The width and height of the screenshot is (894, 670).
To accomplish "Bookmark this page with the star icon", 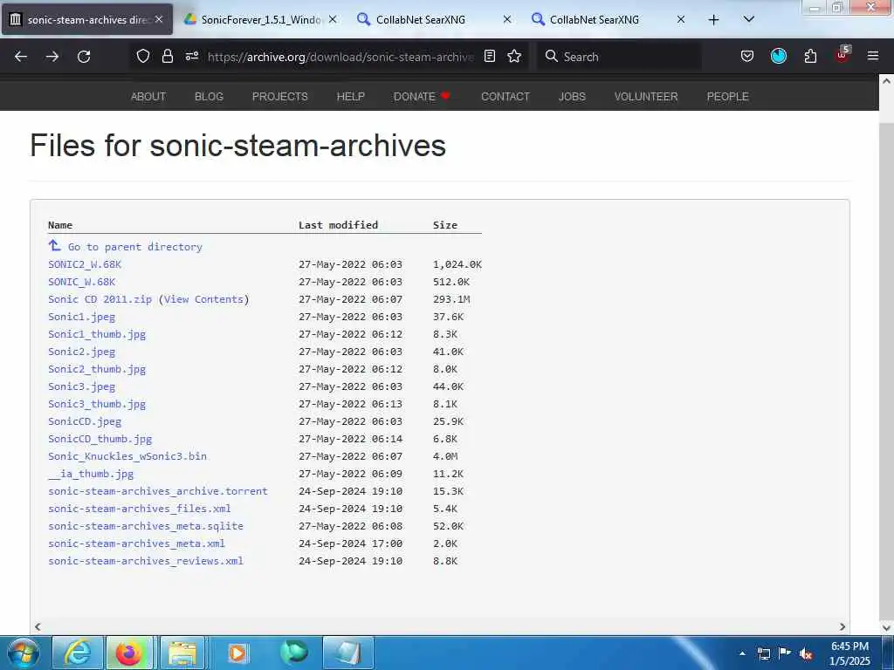I will 514,56.
